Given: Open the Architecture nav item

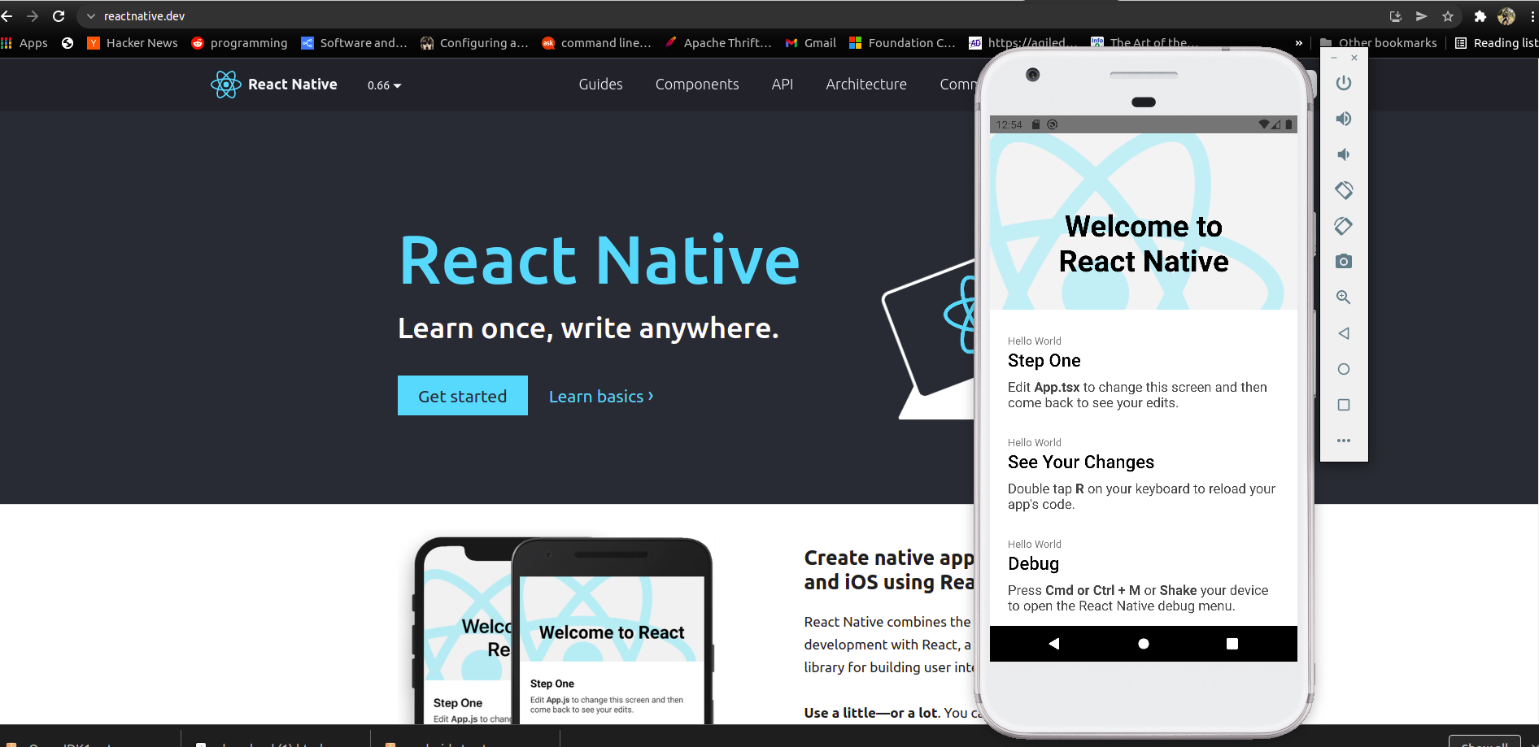Looking at the screenshot, I should [866, 85].
